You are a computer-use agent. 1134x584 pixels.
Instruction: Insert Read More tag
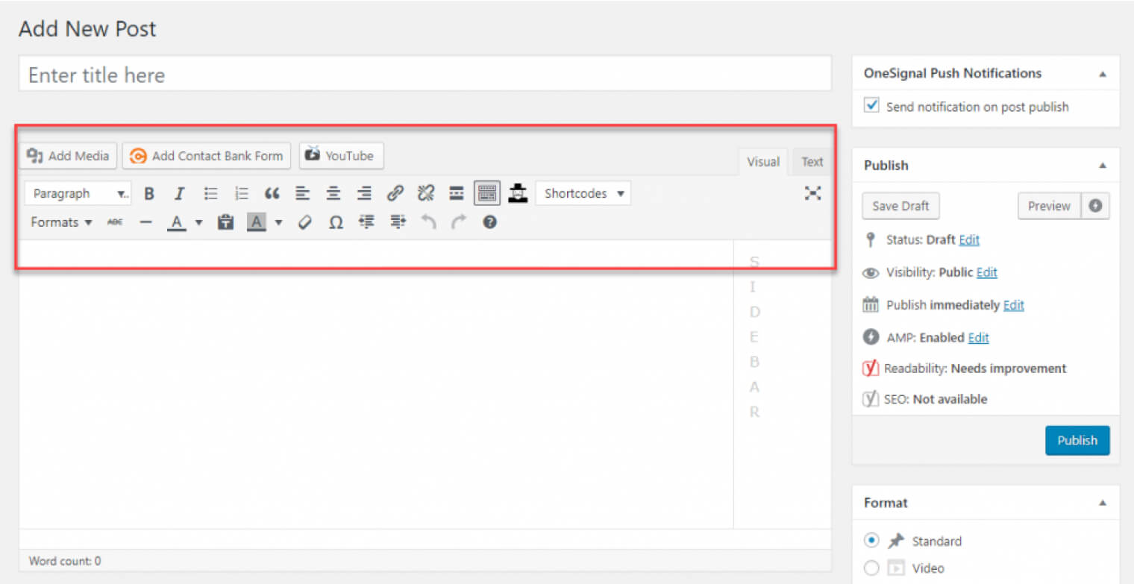457,194
